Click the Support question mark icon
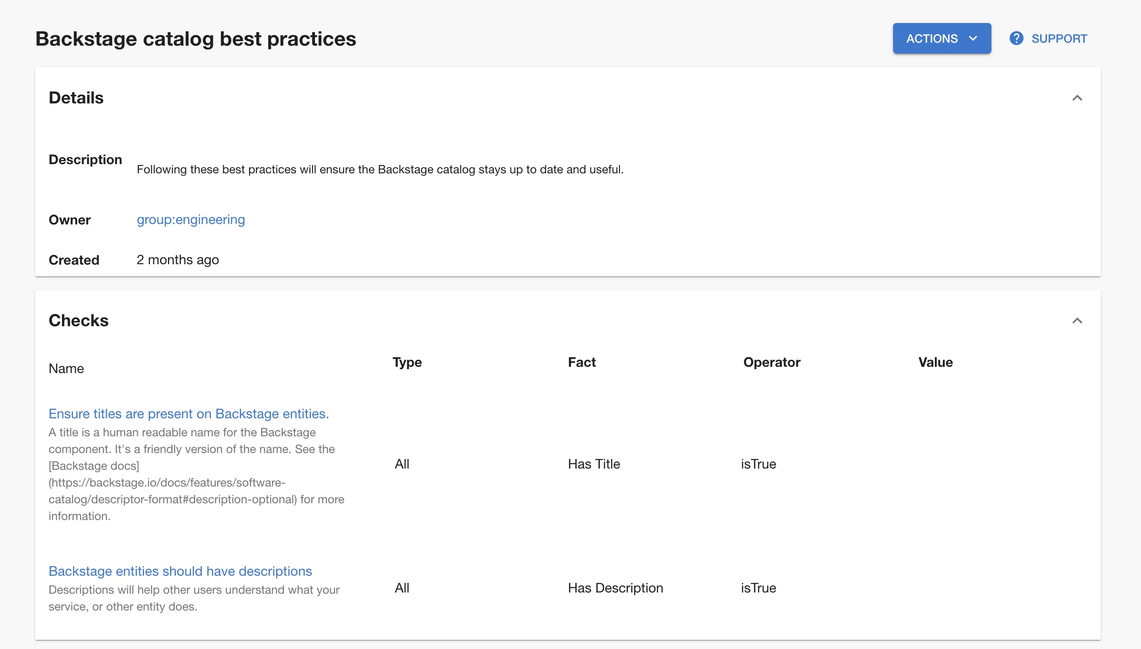Image resolution: width=1141 pixels, height=649 pixels. tap(1016, 39)
